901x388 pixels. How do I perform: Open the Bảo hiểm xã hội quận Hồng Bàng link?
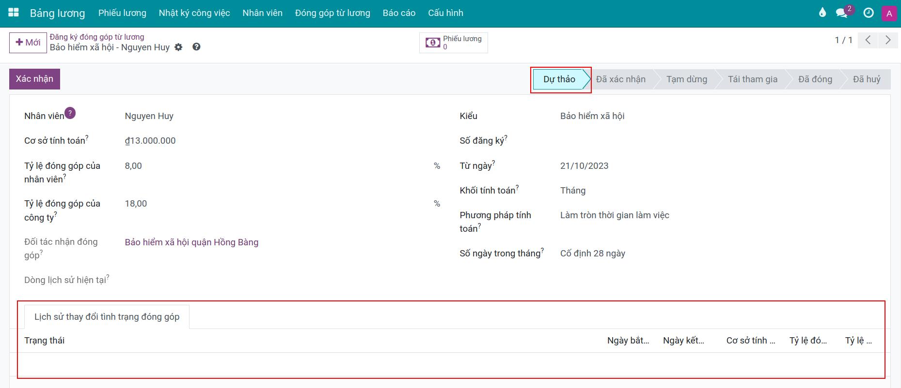coord(191,242)
